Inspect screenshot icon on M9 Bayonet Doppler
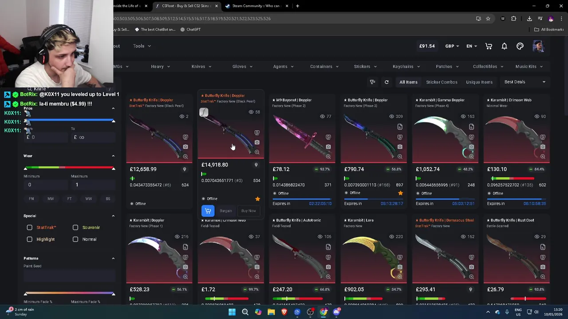 (328, 137)
